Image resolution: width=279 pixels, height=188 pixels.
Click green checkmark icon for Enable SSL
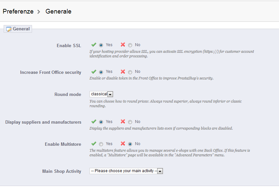point(94,45)
